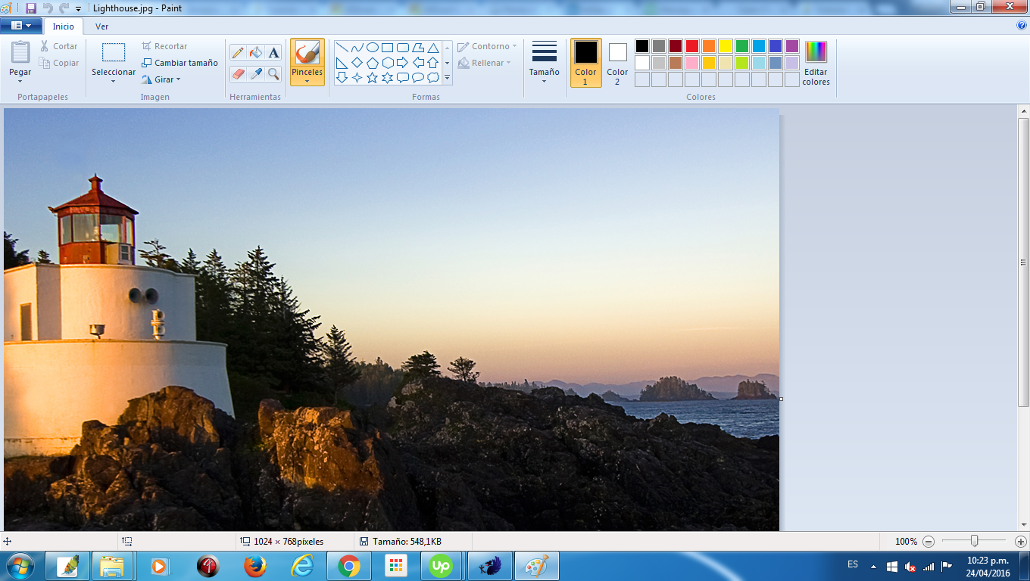Choose the Left arrow shape
Screen dimensions: 1030x581
(418, 63)
